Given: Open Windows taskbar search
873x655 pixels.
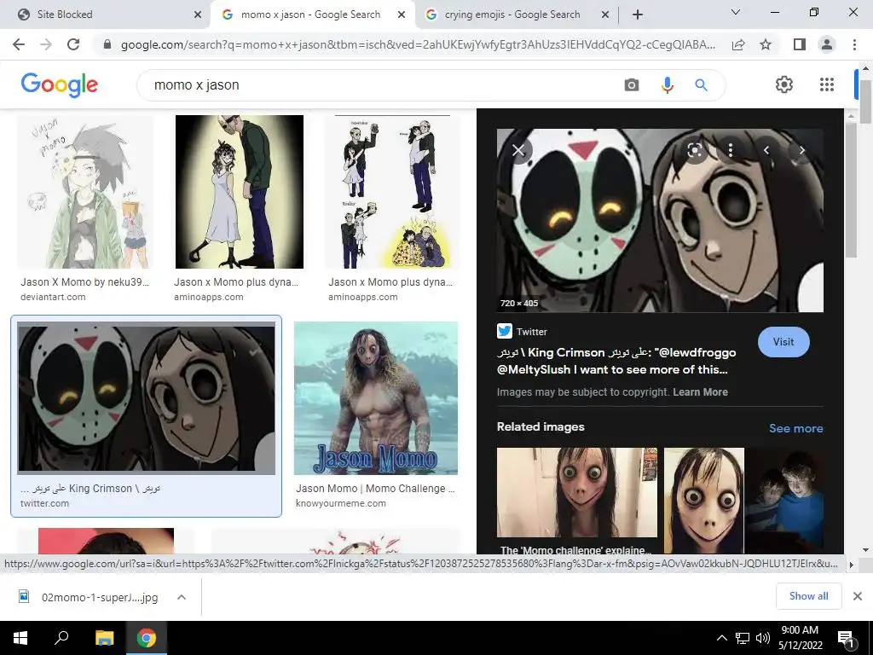Looking at the screenshot, I should (61, 638).
